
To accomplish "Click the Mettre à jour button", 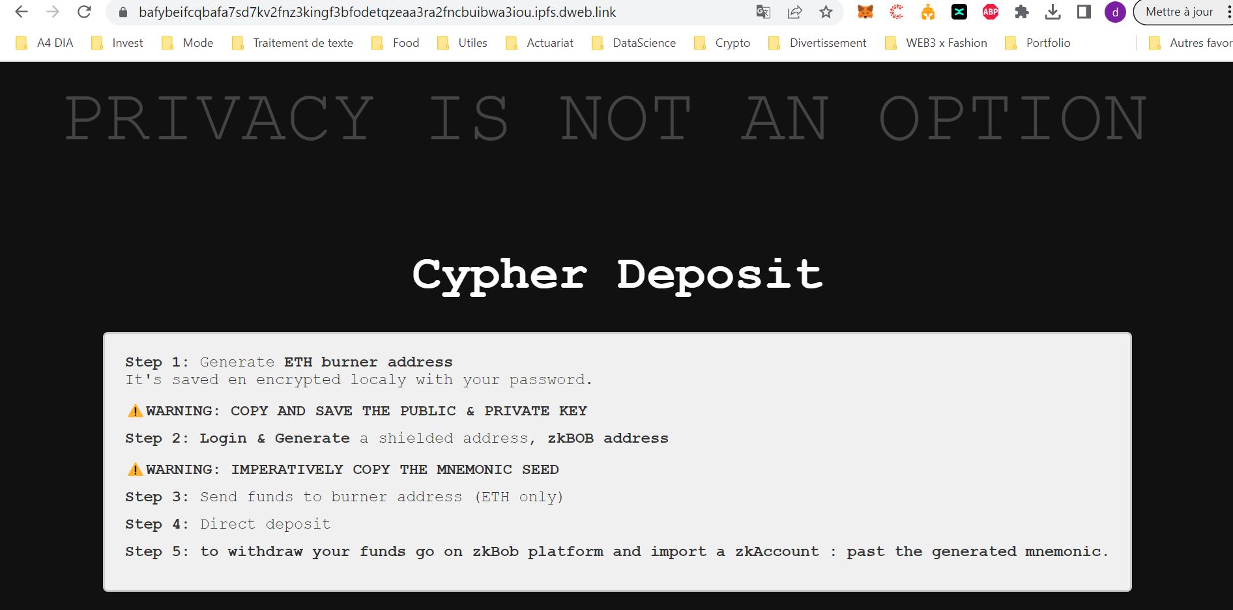I will click(x=1179, y=12).
